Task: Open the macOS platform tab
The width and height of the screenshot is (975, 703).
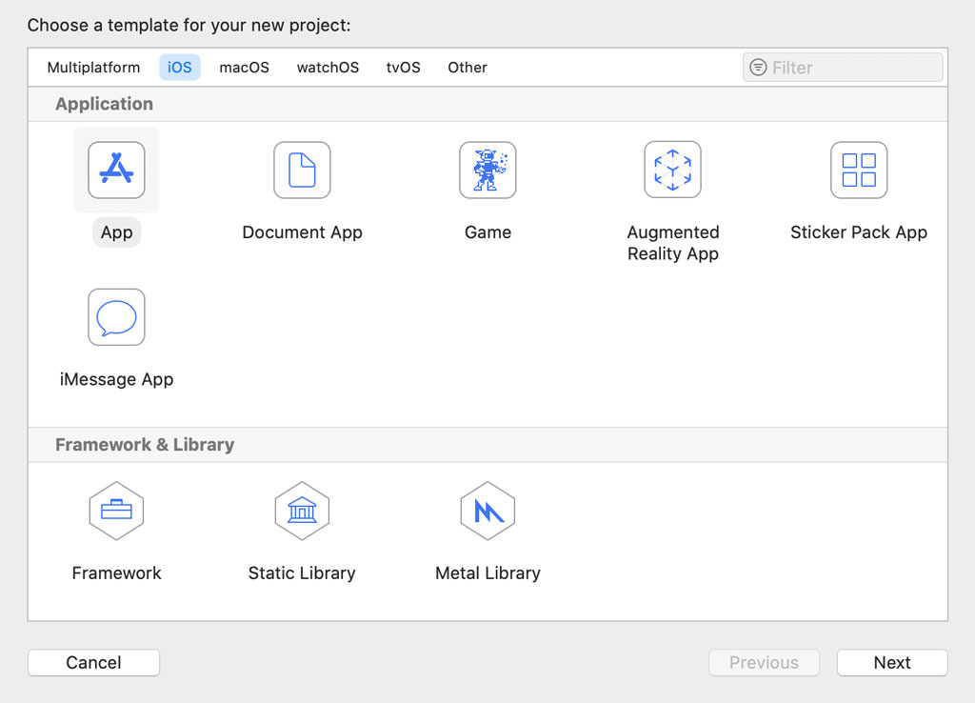Action: [x=245, y=68]
